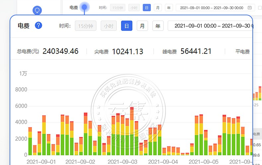Click the 峰电费 value 56441.21
The image size is (262, 165).
[196, 51]
